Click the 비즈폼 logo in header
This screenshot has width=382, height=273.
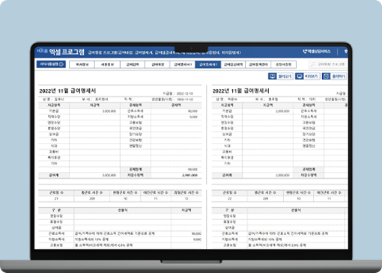[42, 51]
